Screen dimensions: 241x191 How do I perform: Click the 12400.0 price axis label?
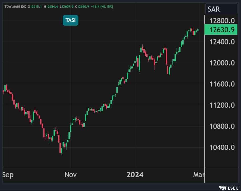pos(222,42)
